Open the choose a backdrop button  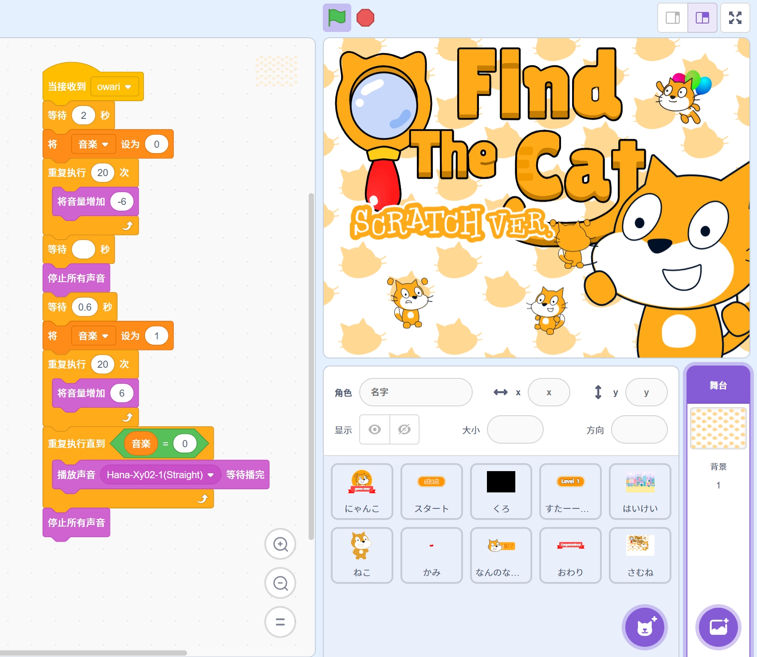click(718, 627)
